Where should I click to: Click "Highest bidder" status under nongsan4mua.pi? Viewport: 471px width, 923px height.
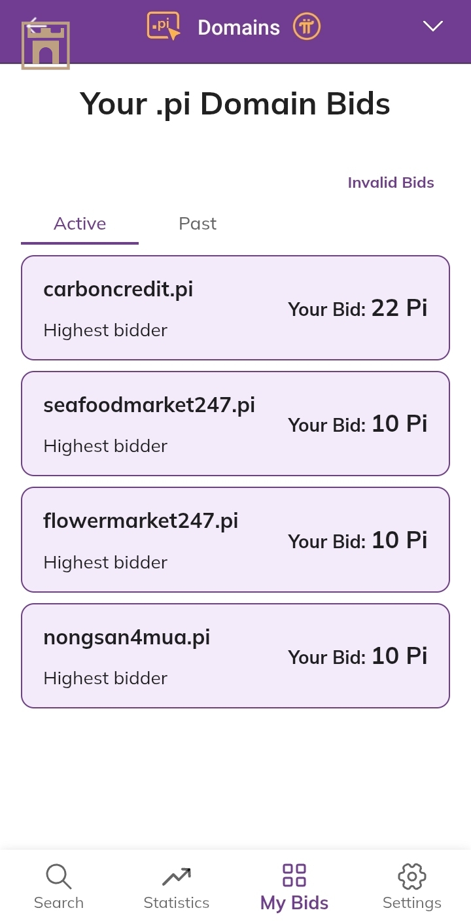pos(105,678)
